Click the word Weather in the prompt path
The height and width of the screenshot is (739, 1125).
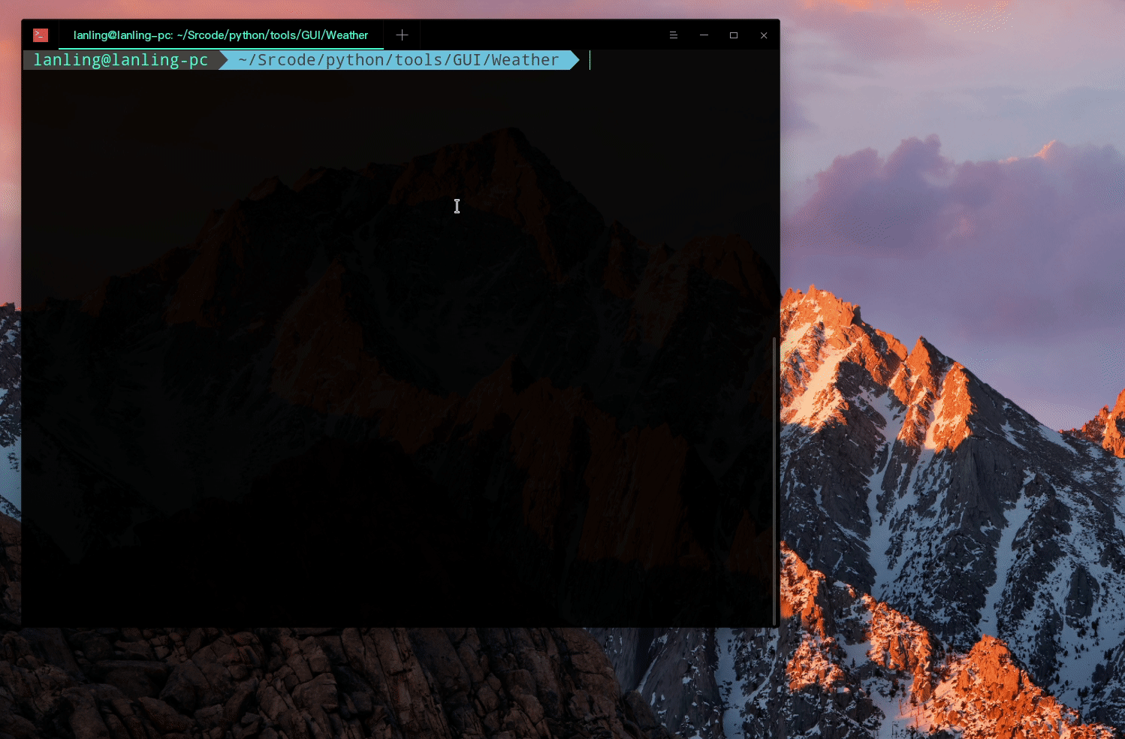[x=525, y=60]
